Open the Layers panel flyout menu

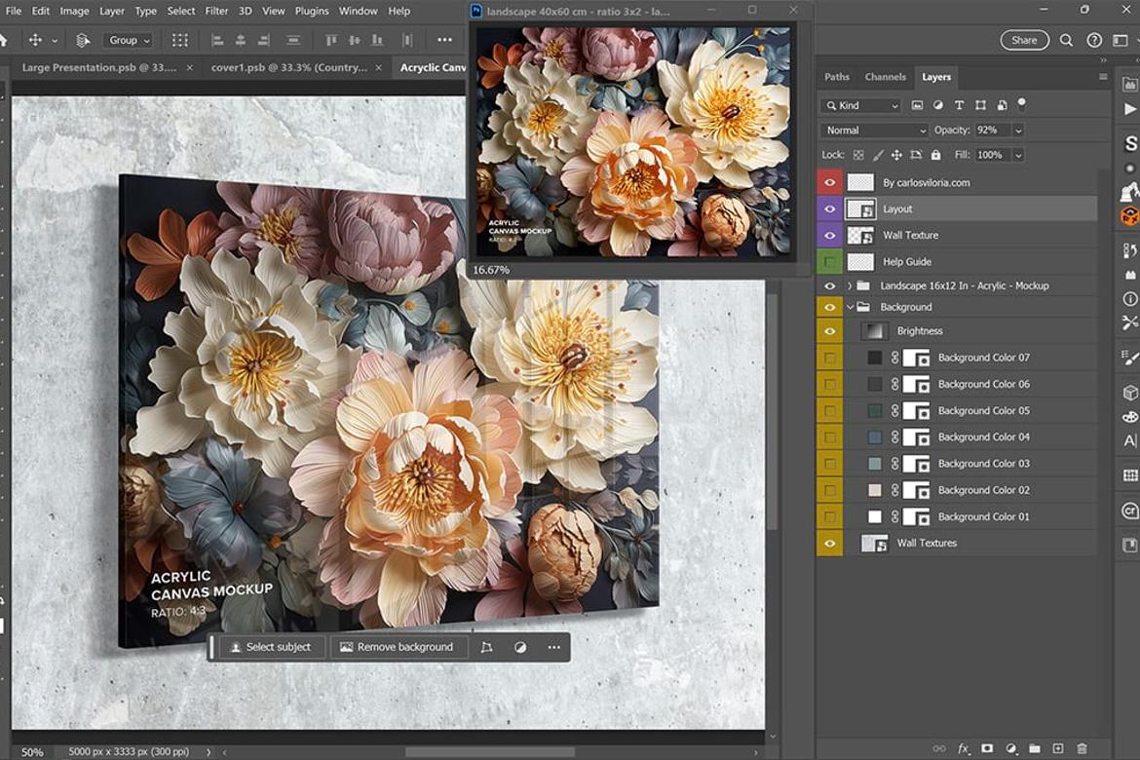tap(1103, 76)
